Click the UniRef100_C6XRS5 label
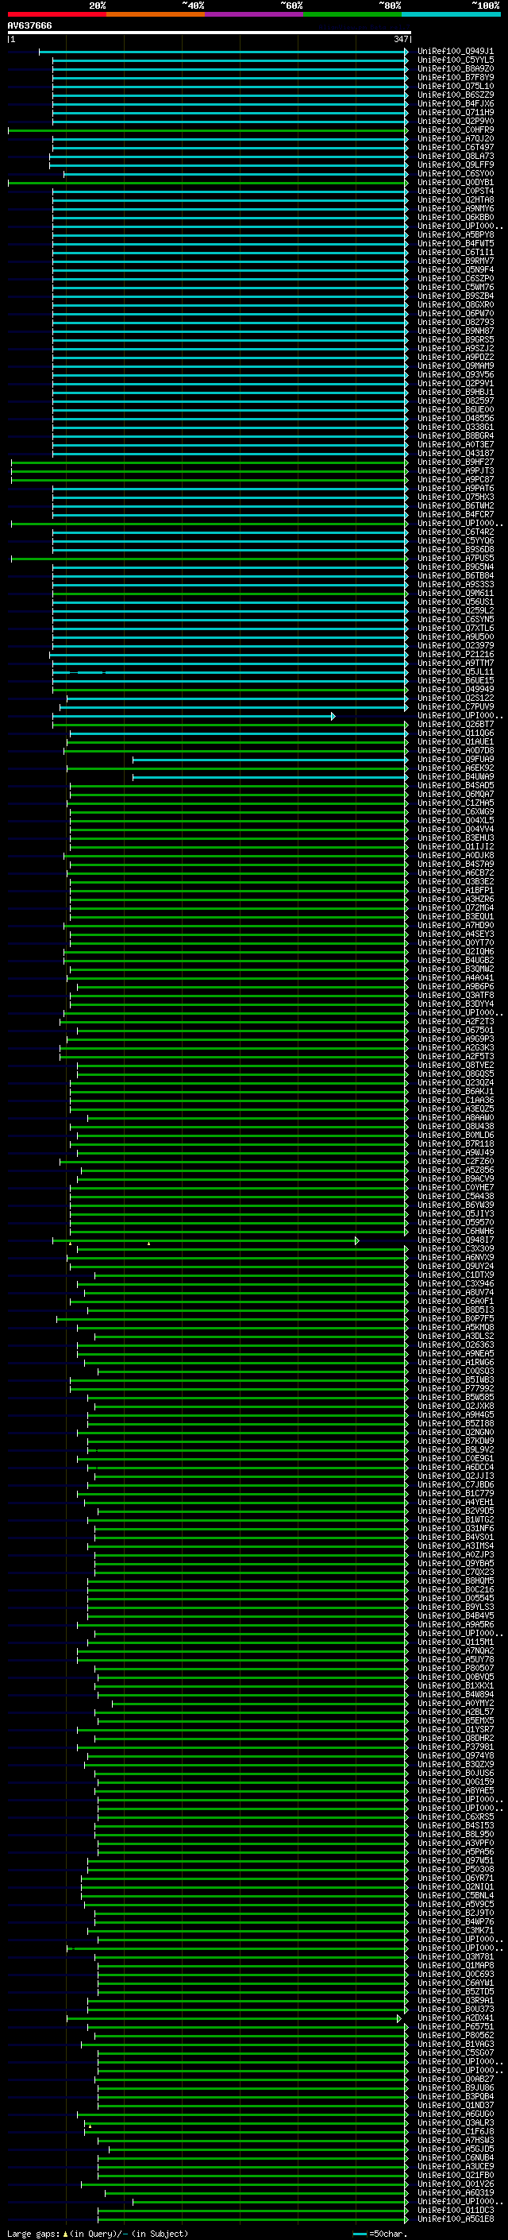The image size is (508, 2240). click(456, 1816)
